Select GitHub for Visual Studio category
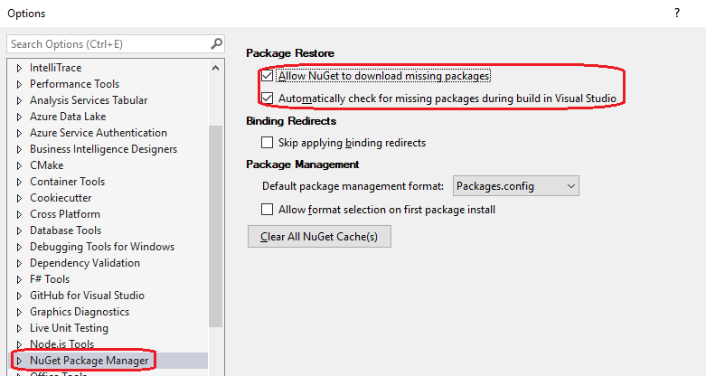Screen dimensions: 706x376 (x=87, y=296)
